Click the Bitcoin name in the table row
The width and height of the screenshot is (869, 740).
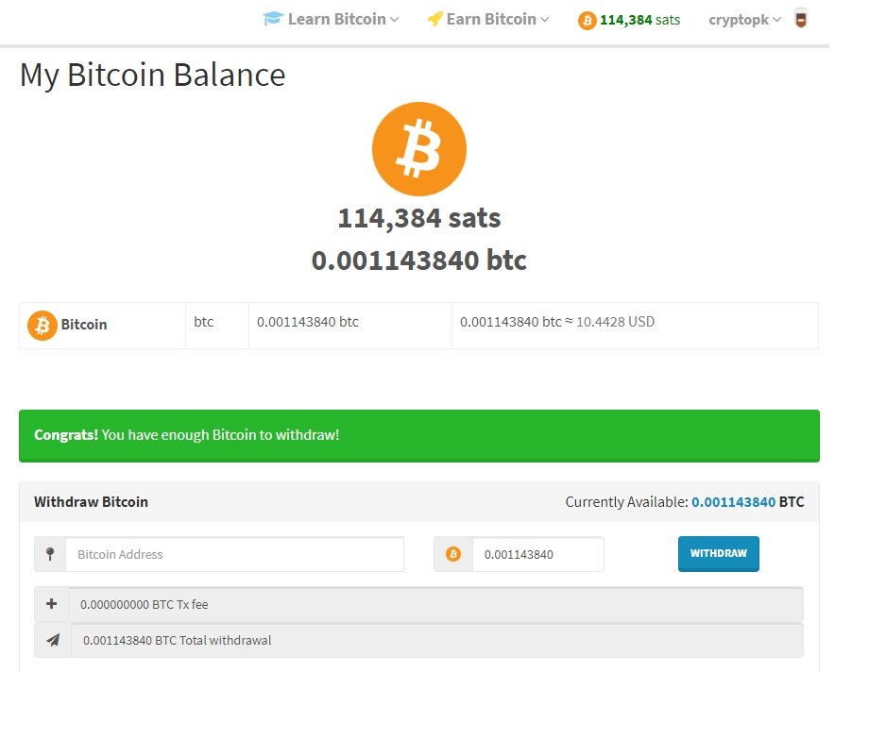pyautogui.click(x=84, y=325)
